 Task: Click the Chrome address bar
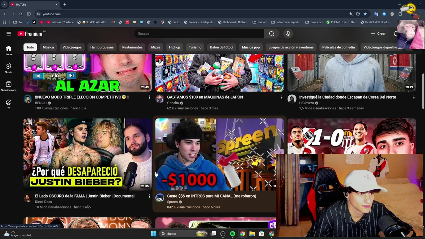[x=193, y=14]
